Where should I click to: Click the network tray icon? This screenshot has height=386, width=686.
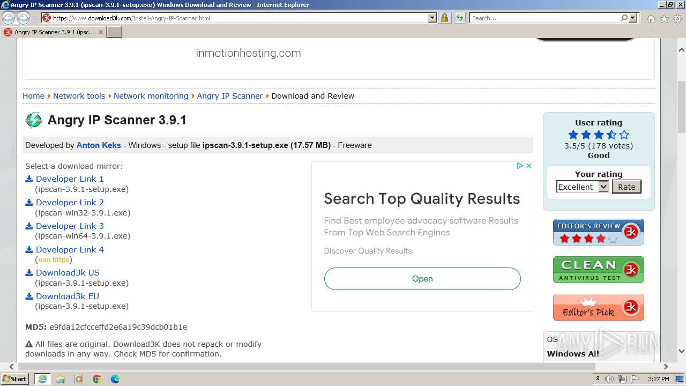click(x=622, y=379)
